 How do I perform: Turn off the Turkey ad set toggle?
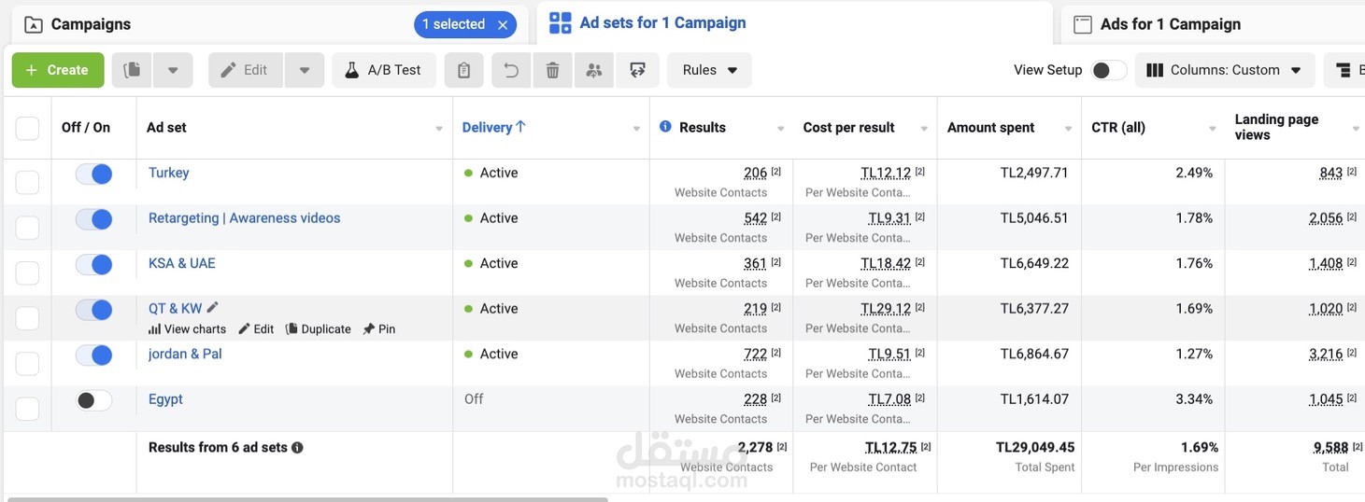pyautogui.click(x=93, y=174)
